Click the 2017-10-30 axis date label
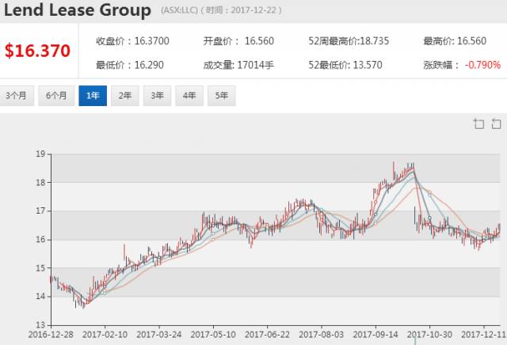Image resolution: width=507 pixels, height=345 pixels. (429, 335)
